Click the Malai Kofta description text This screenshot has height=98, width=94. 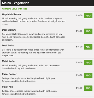(31, 67)
